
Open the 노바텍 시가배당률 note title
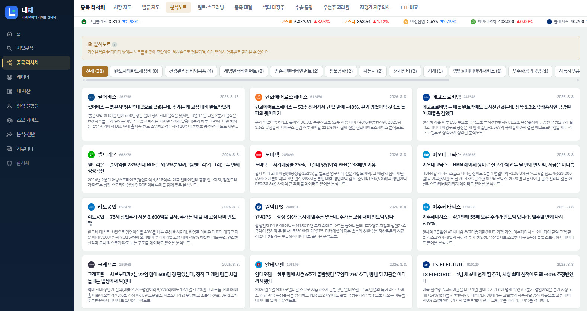click(315, 164)
